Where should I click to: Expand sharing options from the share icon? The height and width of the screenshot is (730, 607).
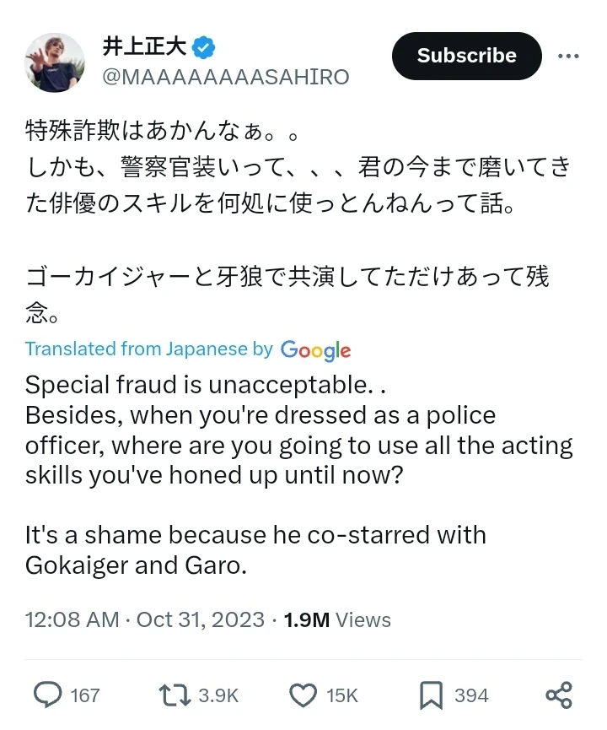pyautogui.click(x=559, y=695)
